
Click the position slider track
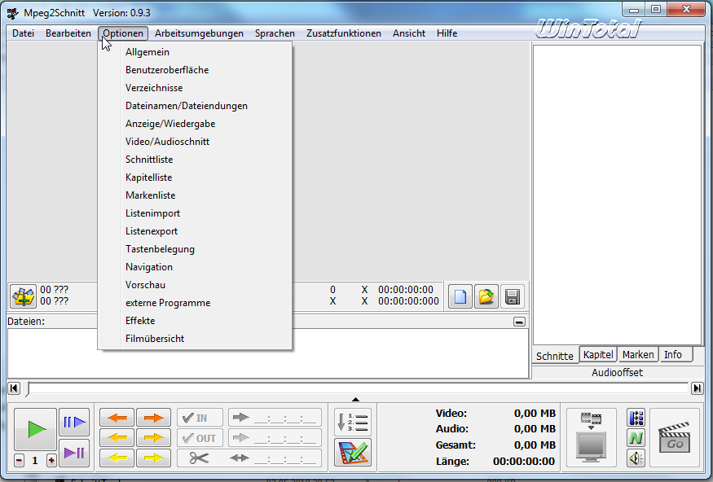pos(359,388)
